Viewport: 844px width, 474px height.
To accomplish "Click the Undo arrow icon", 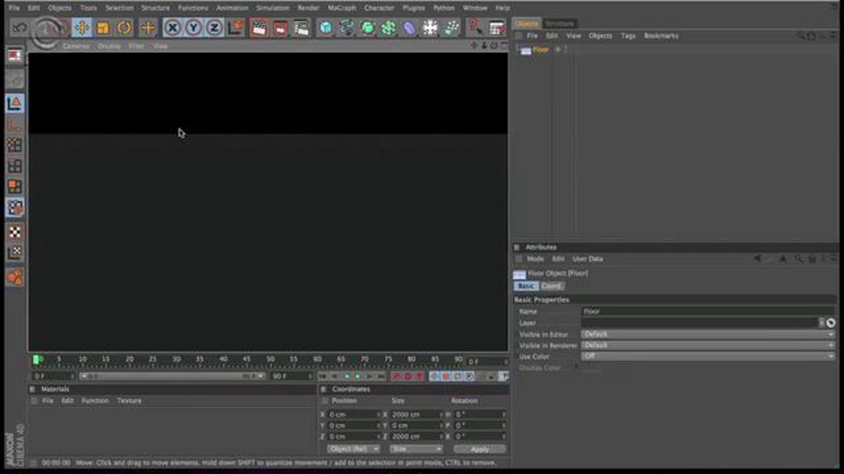I will [19, 27].
